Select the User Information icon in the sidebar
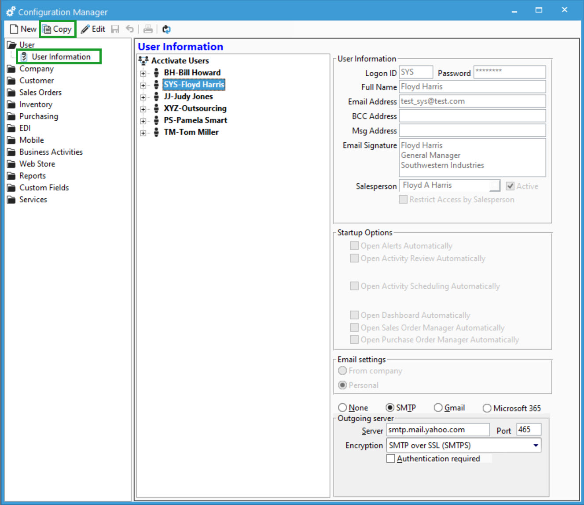 24,56
